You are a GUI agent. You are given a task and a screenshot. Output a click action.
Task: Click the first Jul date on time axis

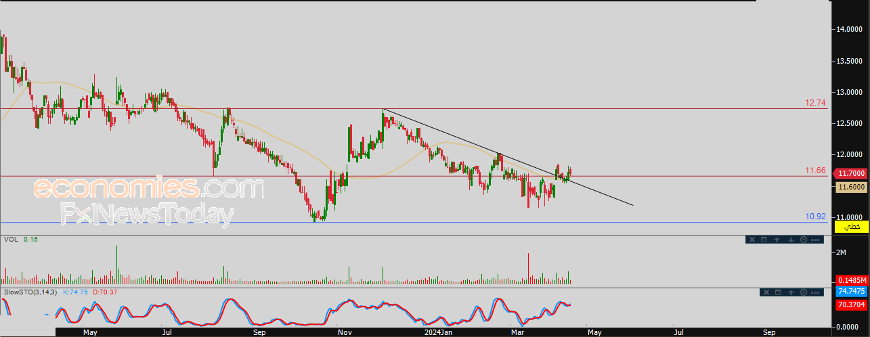166,333
